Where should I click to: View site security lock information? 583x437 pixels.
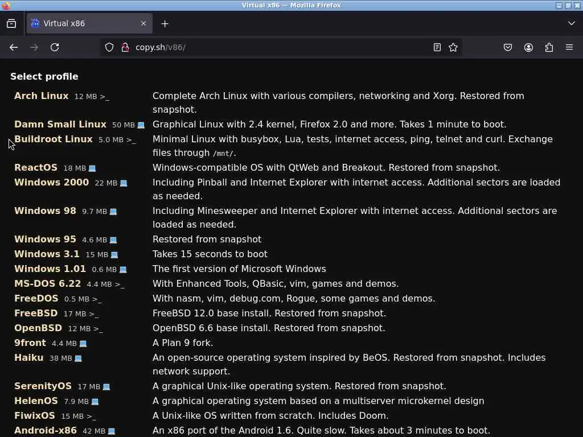pyautogui.click(x=125, y=47)
